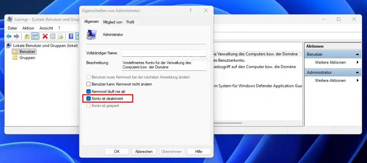Toggle 'Kennwort läuft nie ab' checkbox
This screenshot has width=367, height=163.
89,91
